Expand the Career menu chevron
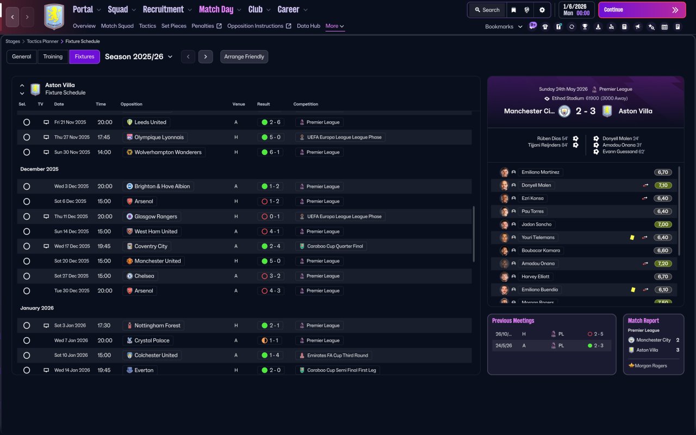696x435 pixels. click(x=305, y=10)
